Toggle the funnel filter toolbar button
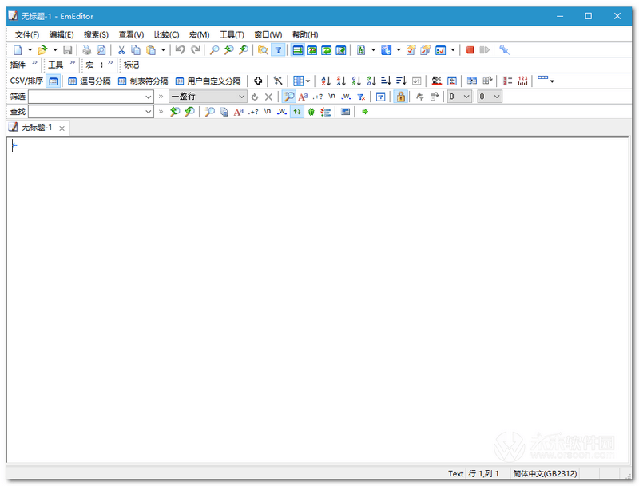This screenshot has height=486, width=639. click(277, 49)
